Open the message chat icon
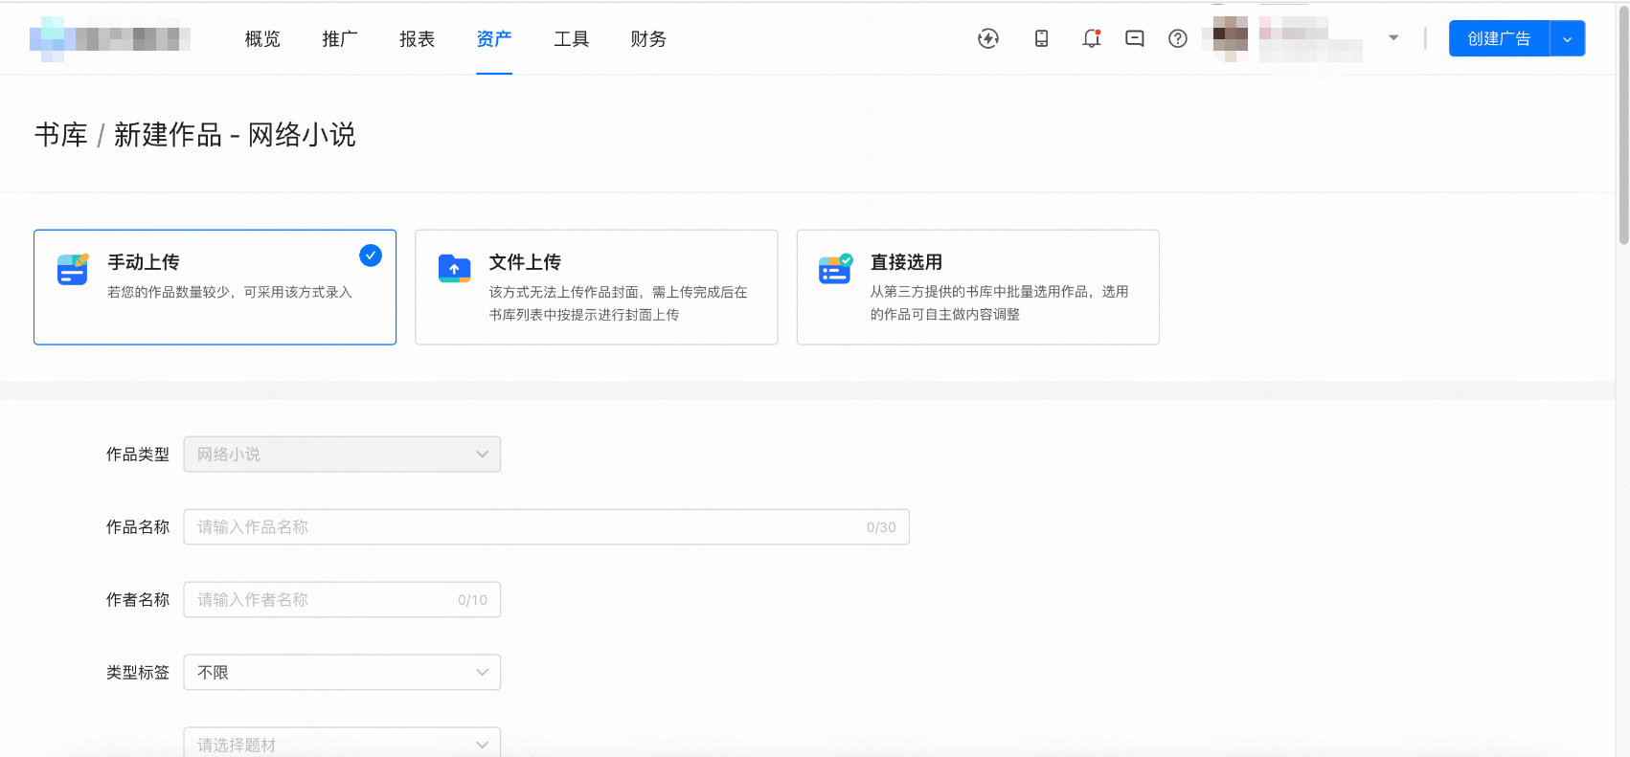1630x757 pixels. 1135,38
